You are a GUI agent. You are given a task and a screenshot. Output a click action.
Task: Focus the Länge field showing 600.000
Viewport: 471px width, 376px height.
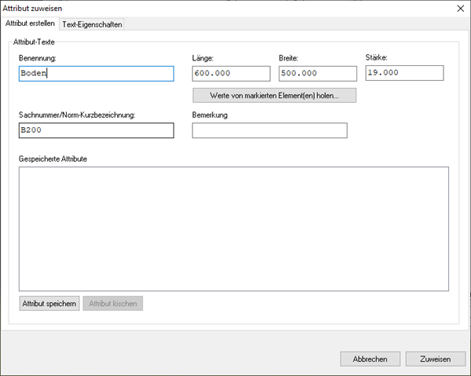(x=231, y=74)
